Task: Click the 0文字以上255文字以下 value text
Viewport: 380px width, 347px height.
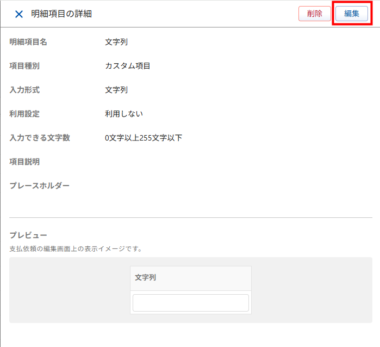Action: tap(144, 138)
